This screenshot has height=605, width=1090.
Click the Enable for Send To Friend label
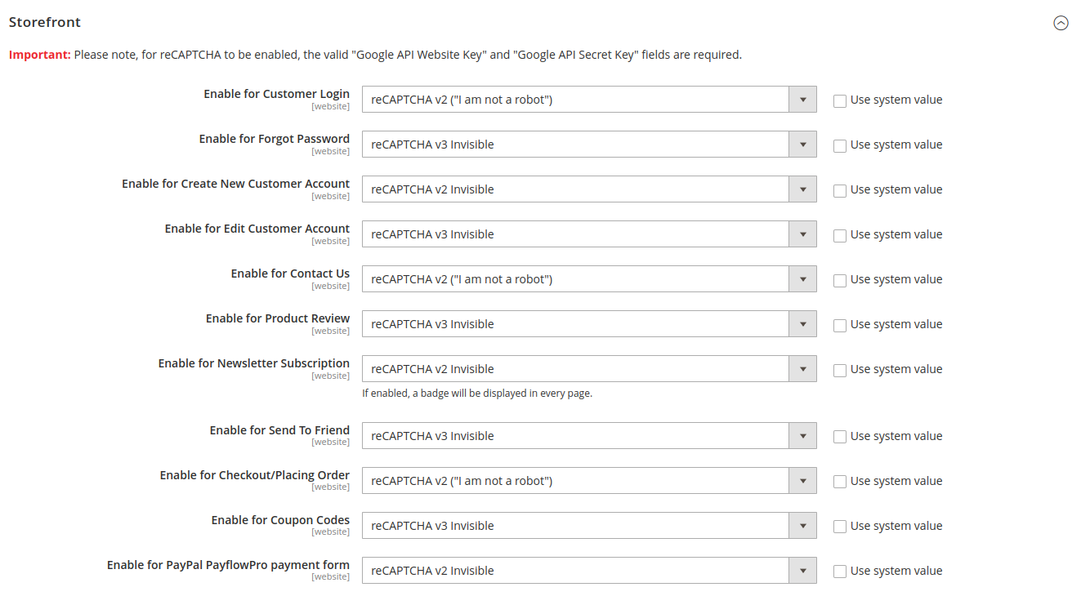(279, 430)
